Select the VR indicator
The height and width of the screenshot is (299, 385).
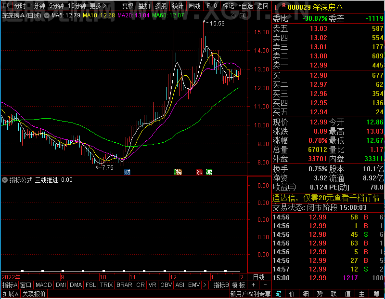coord(153,285)
